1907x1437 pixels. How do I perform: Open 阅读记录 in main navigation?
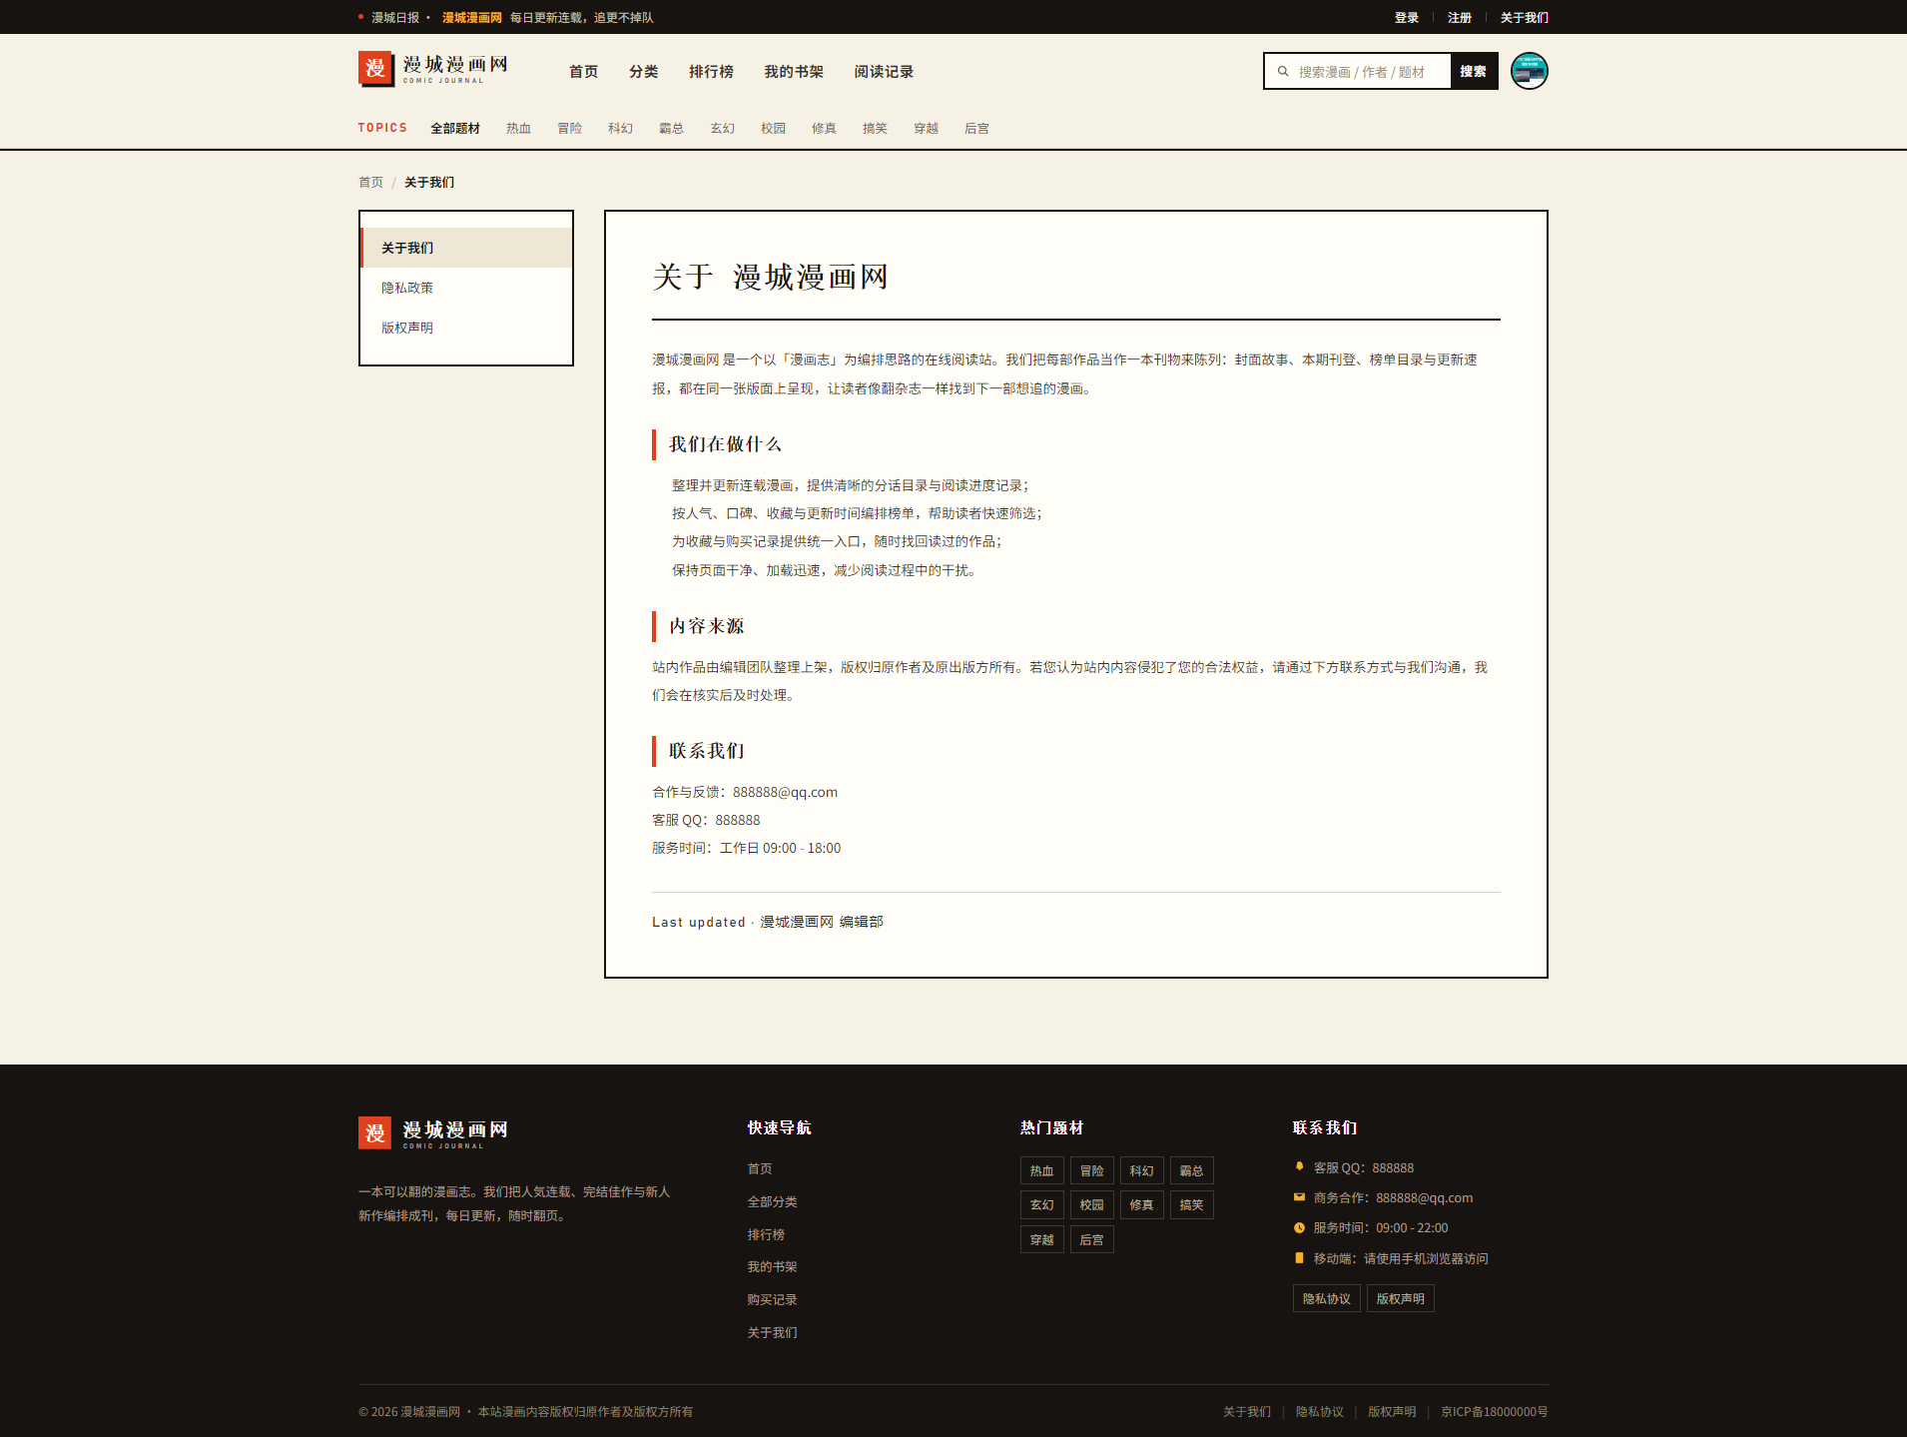884,72
